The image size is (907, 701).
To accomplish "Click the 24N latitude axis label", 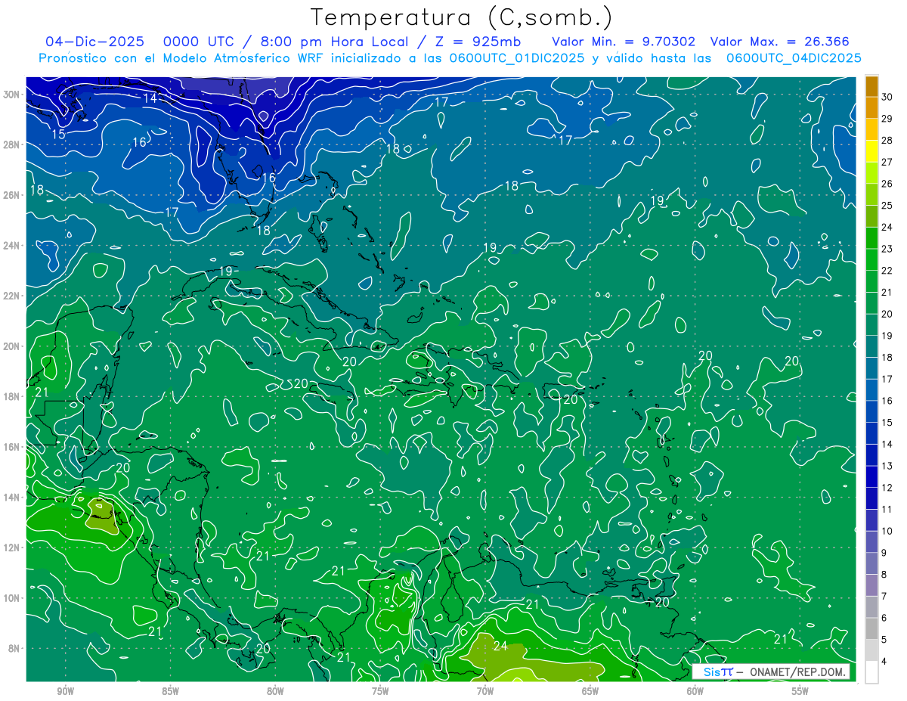I will click(x=13, y=246).
